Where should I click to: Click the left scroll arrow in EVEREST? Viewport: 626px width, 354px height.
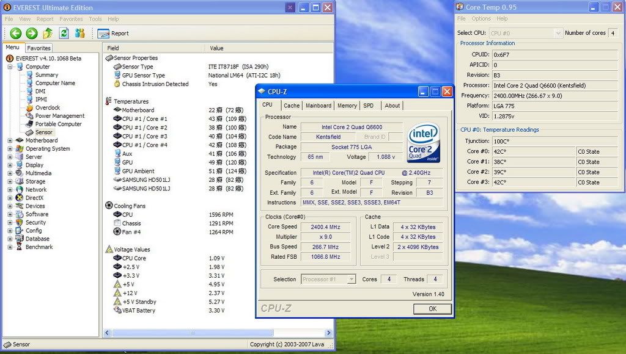click(107, 333)
